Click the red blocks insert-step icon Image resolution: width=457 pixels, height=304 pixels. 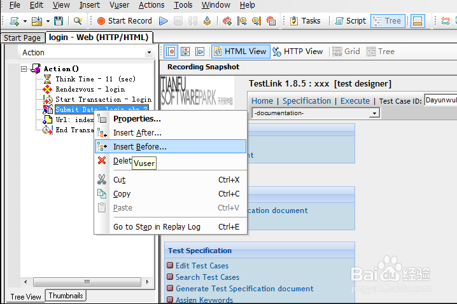point(227,21)
